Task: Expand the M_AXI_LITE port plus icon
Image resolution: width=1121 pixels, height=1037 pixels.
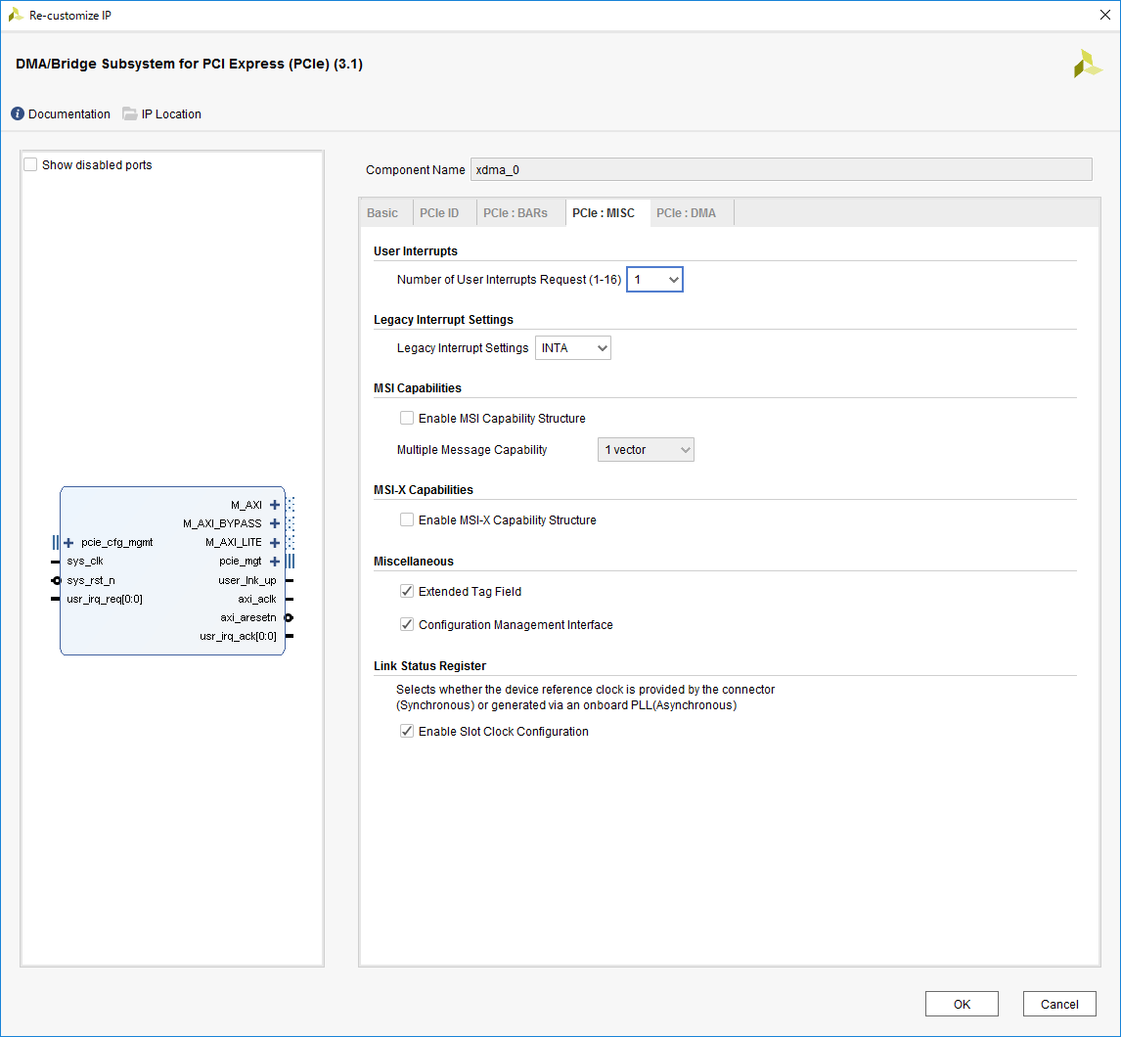Action: point(275,543)
